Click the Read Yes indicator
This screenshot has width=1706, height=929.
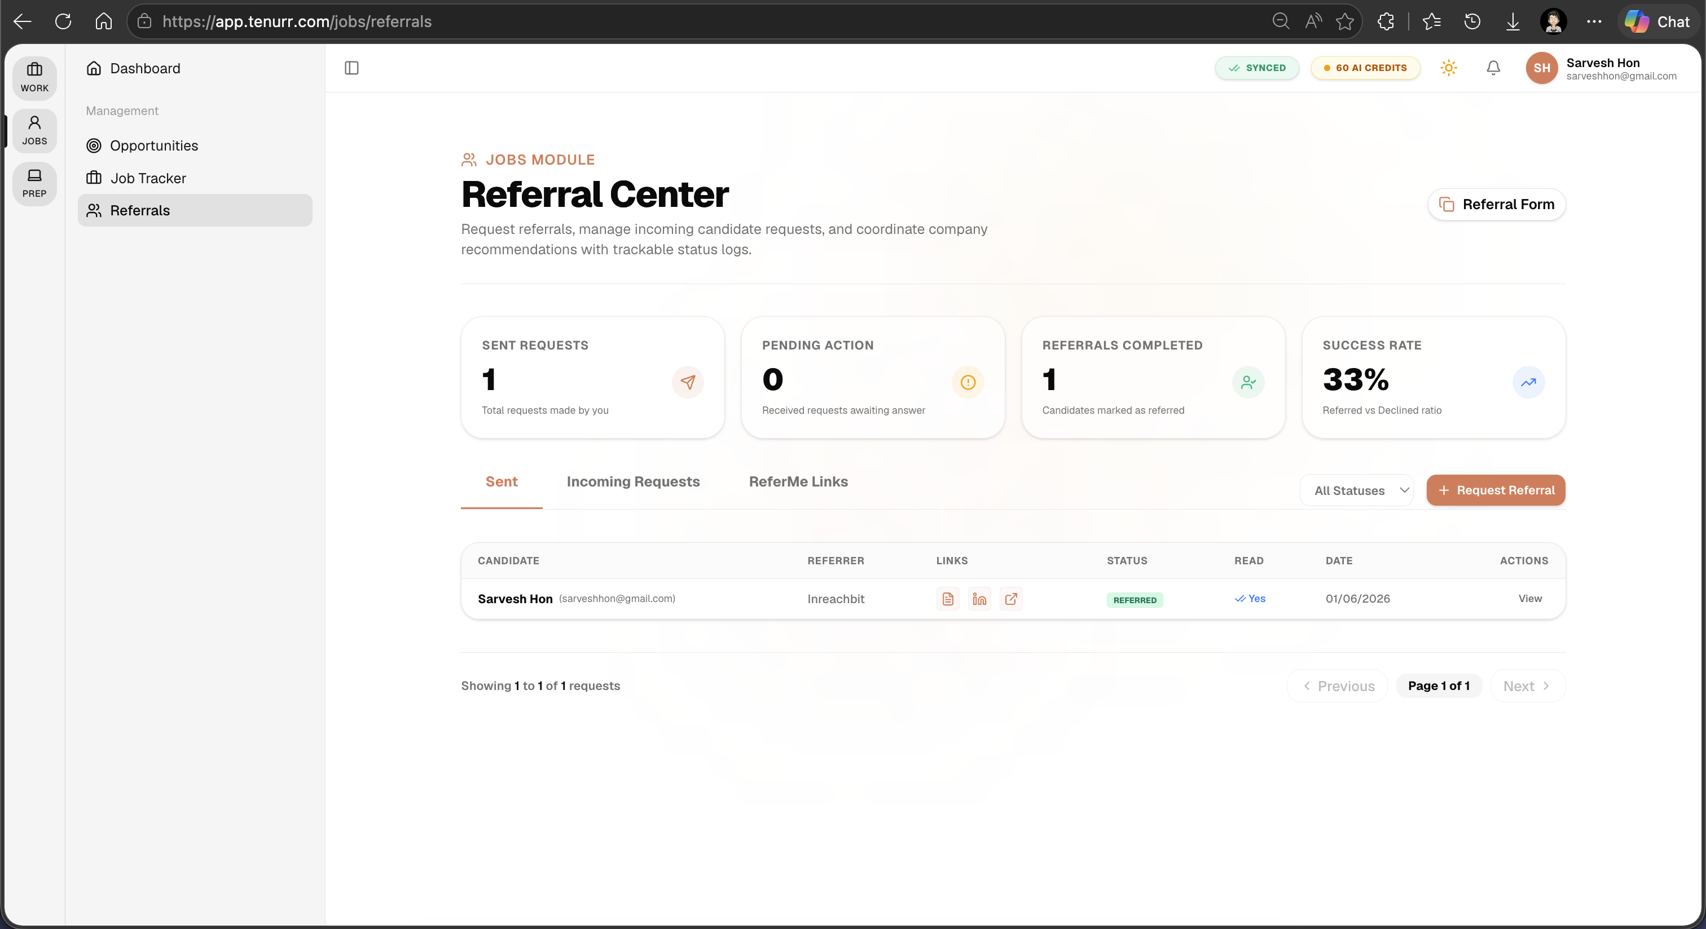click(1250, 599)
